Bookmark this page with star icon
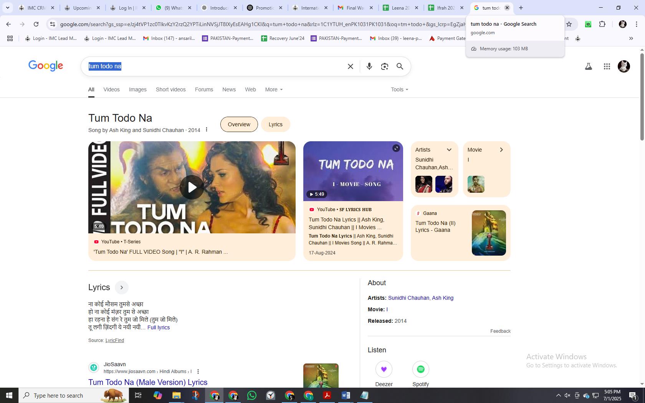This screenshot has height=403, width=645. 569,24
